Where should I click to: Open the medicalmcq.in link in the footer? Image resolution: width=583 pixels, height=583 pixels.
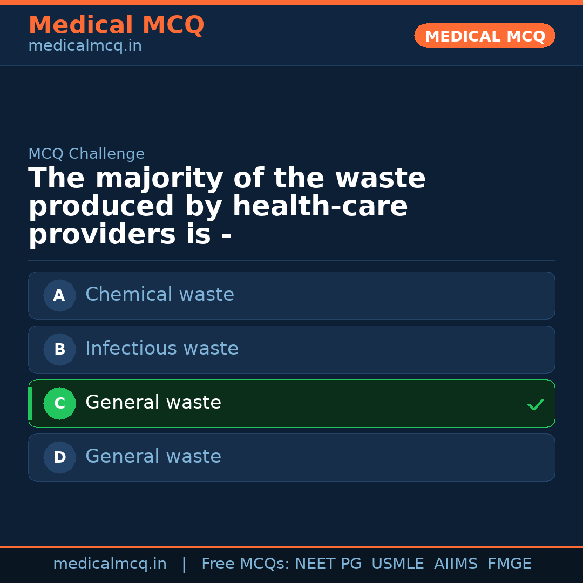pyautogui.click(x=110, y=564)
